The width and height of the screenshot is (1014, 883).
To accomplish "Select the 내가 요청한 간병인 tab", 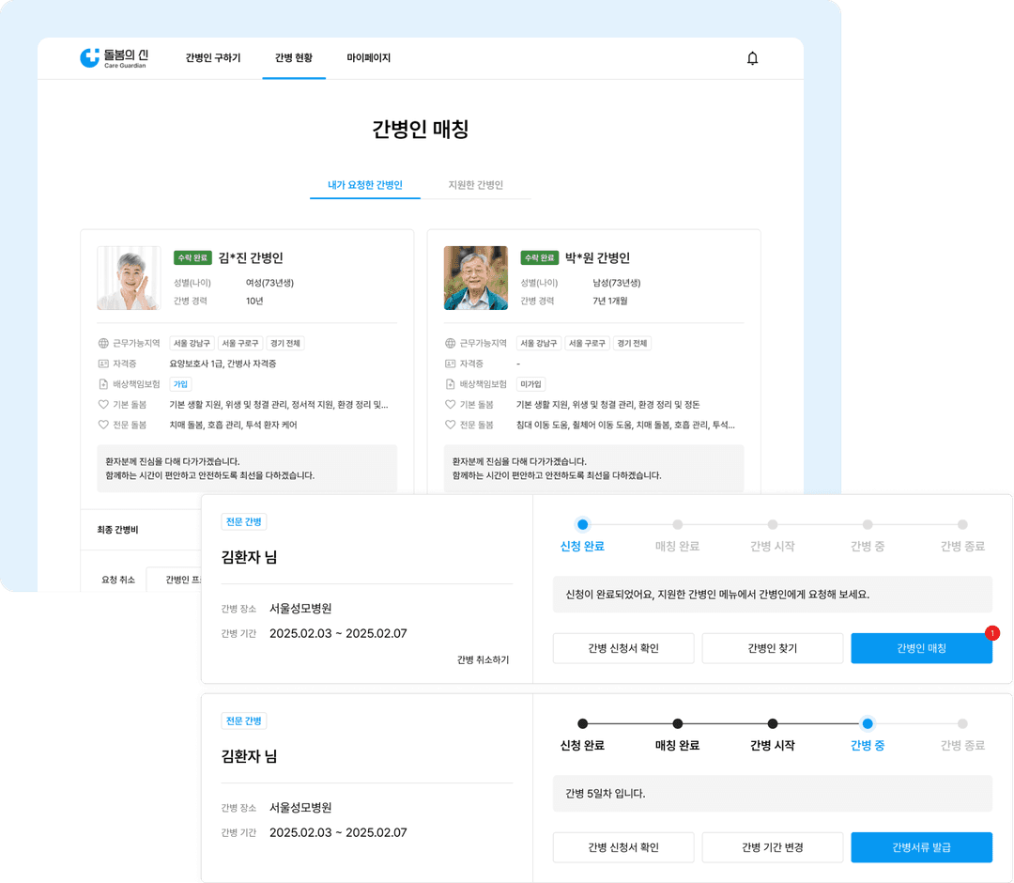I will click(365, 185).
